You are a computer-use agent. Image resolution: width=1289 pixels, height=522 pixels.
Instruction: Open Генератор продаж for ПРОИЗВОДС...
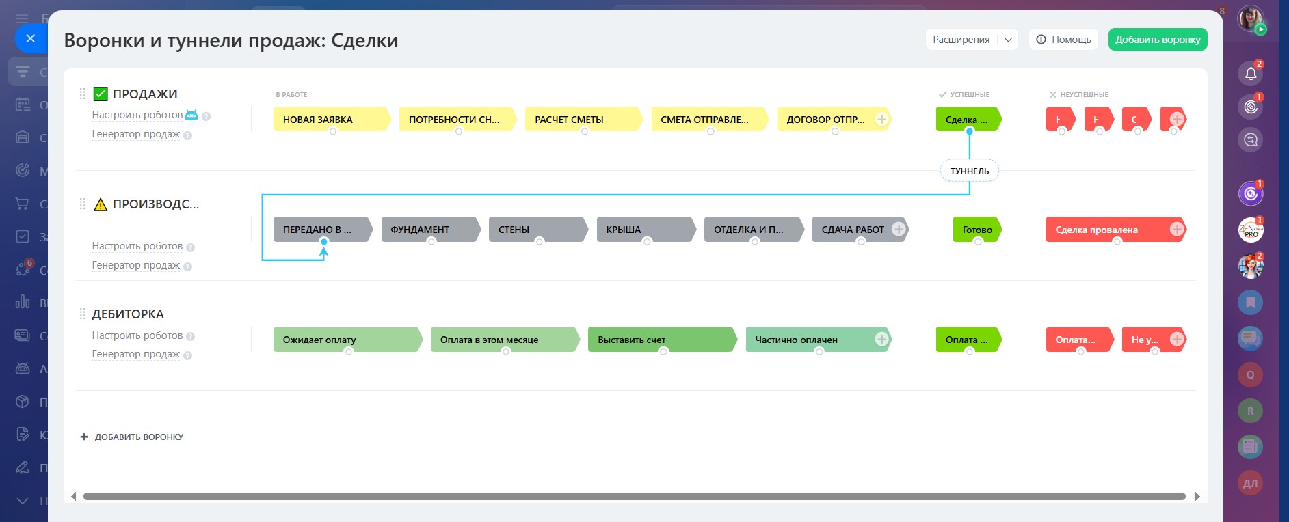(136, 265)
